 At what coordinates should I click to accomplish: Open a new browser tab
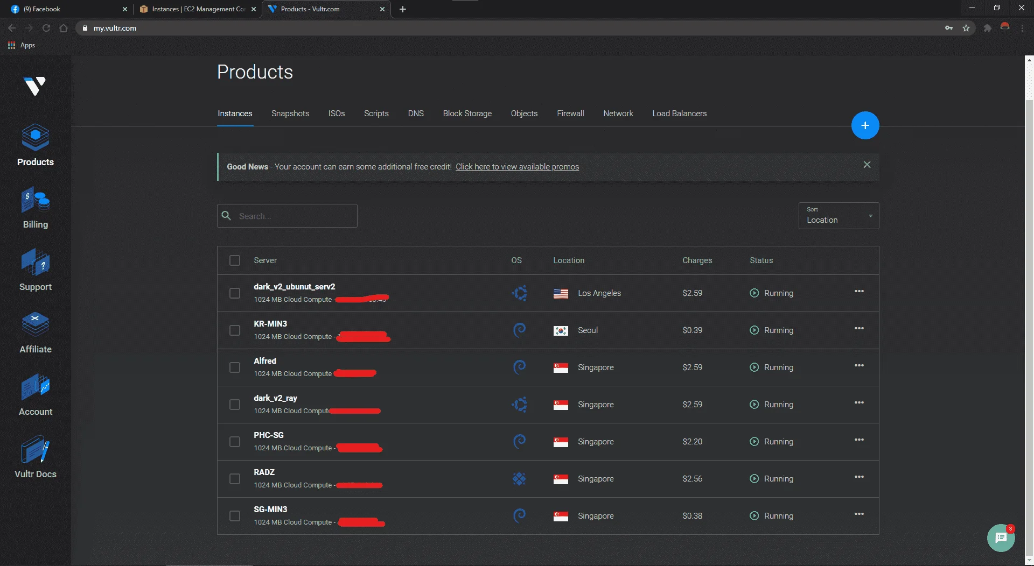[x=403, y=9]
